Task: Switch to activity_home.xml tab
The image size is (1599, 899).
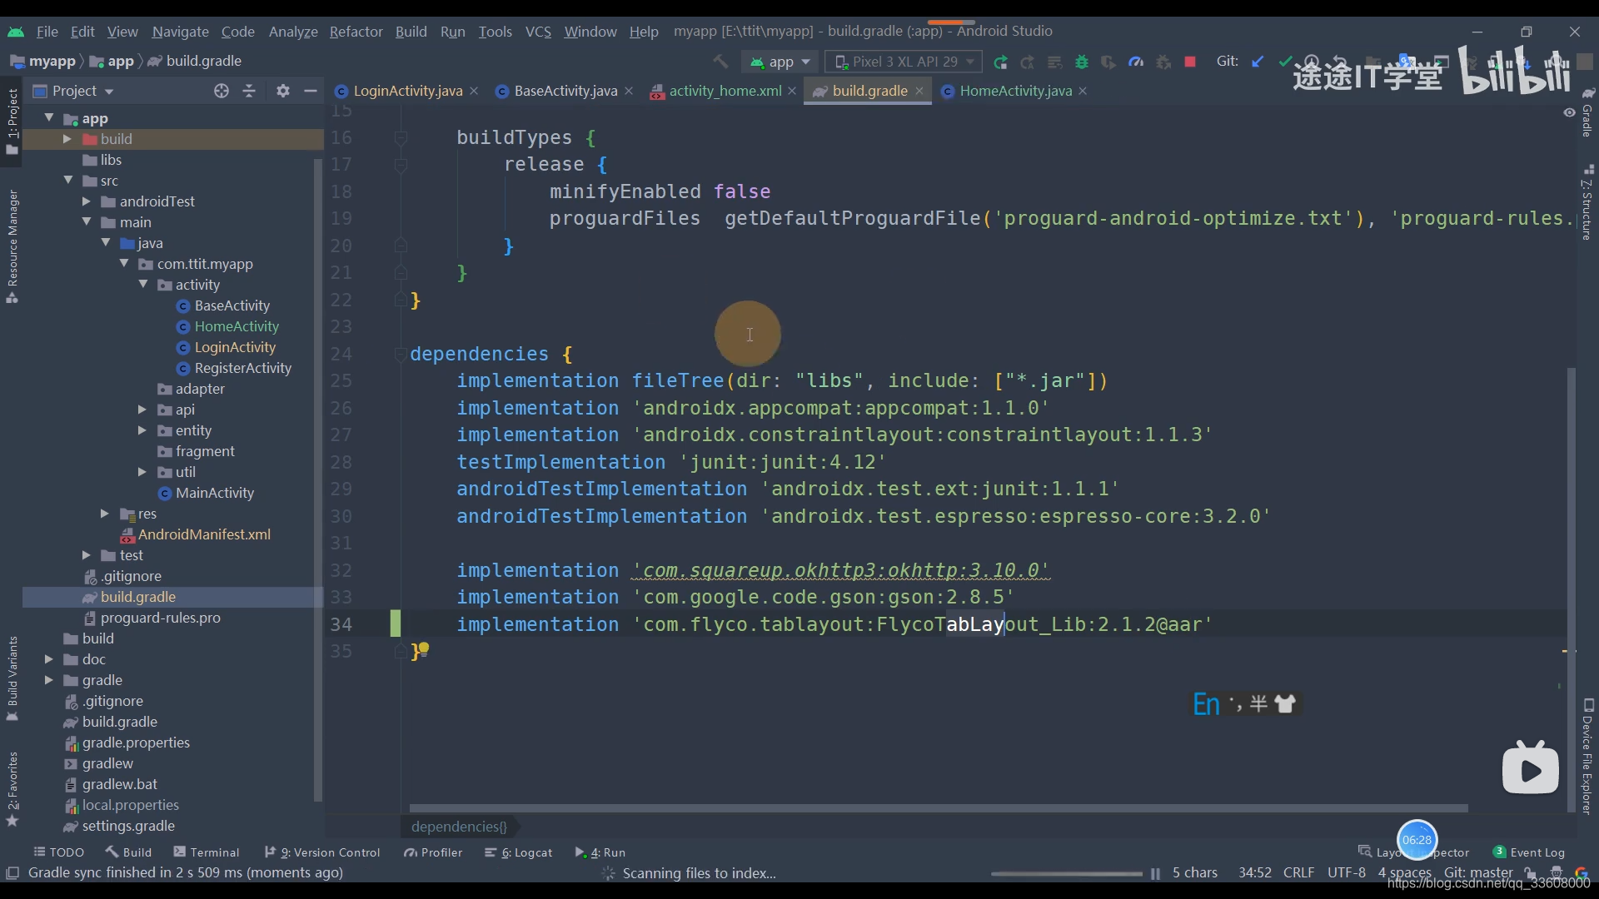Action: [x=725, y=91]
